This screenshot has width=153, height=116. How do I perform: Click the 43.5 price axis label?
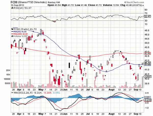click(147, 47)
